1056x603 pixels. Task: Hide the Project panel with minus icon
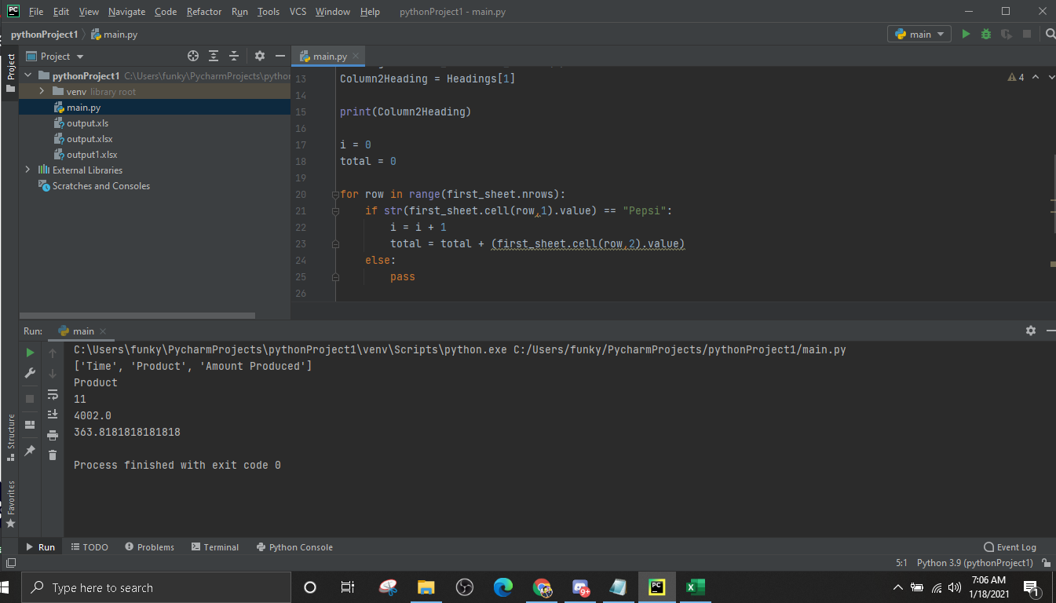pyautogui.click(x=280, y=56)
